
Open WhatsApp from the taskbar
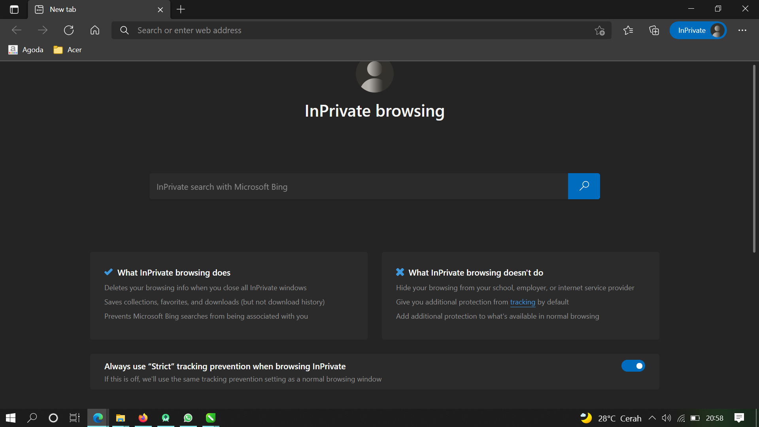tap(188, 418)
